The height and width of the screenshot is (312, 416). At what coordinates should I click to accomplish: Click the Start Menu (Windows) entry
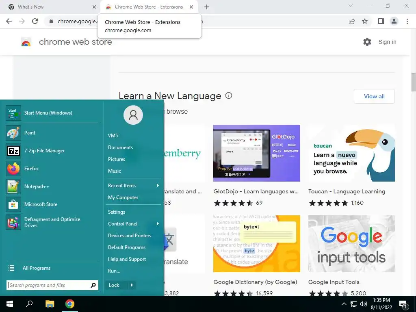coord(52,113)
